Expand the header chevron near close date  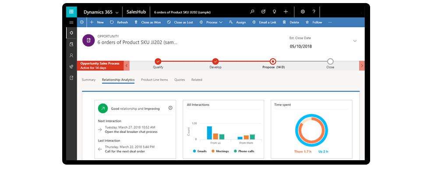(x=355, y=41)
